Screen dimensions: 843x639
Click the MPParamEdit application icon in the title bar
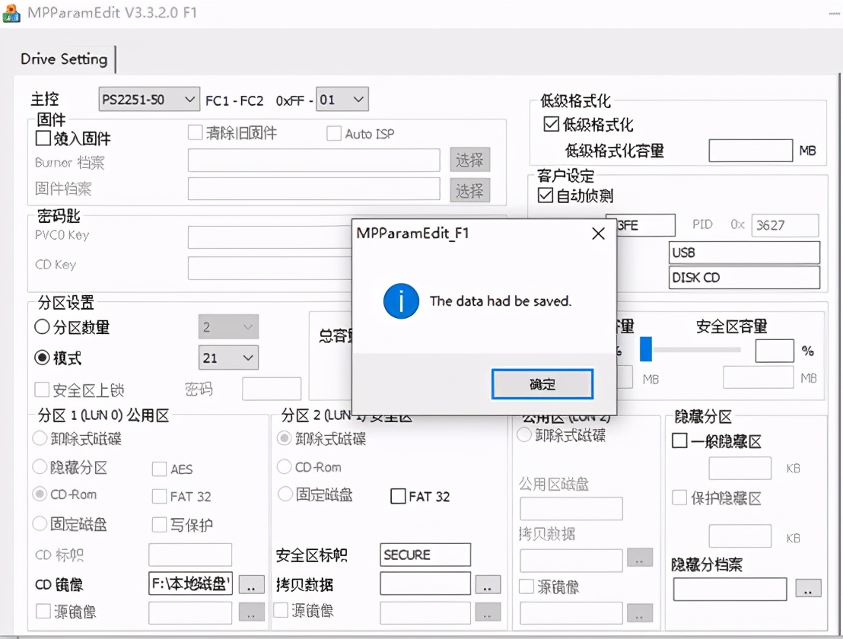[13, 13]
